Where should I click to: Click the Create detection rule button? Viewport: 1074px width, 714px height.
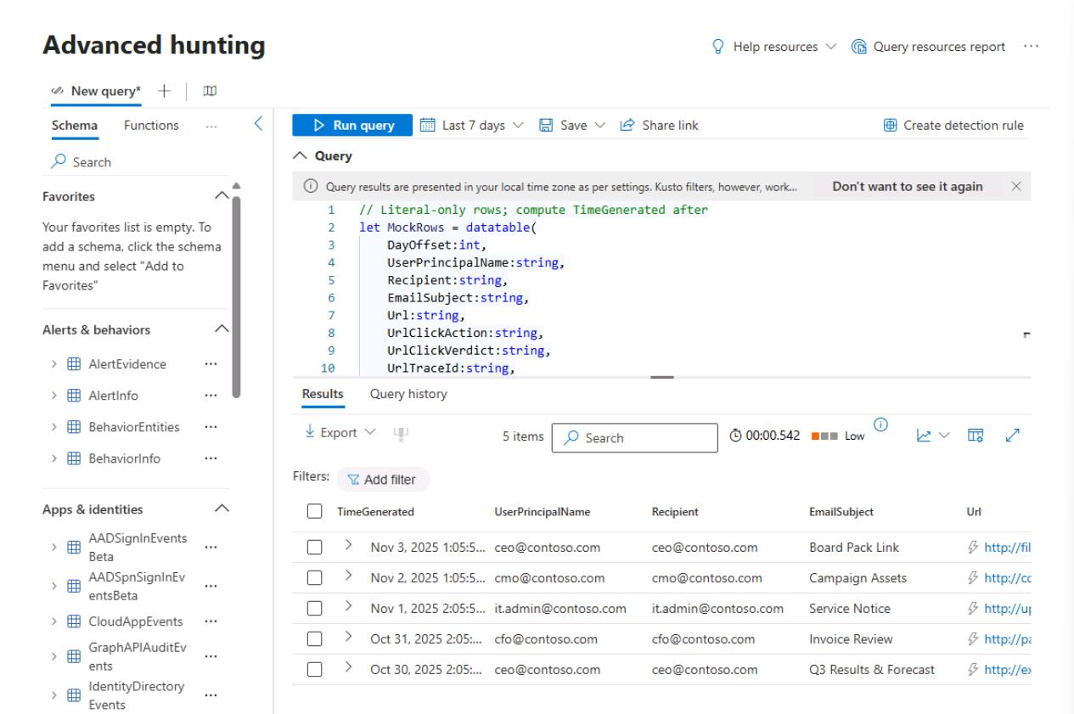coord(953,126)
